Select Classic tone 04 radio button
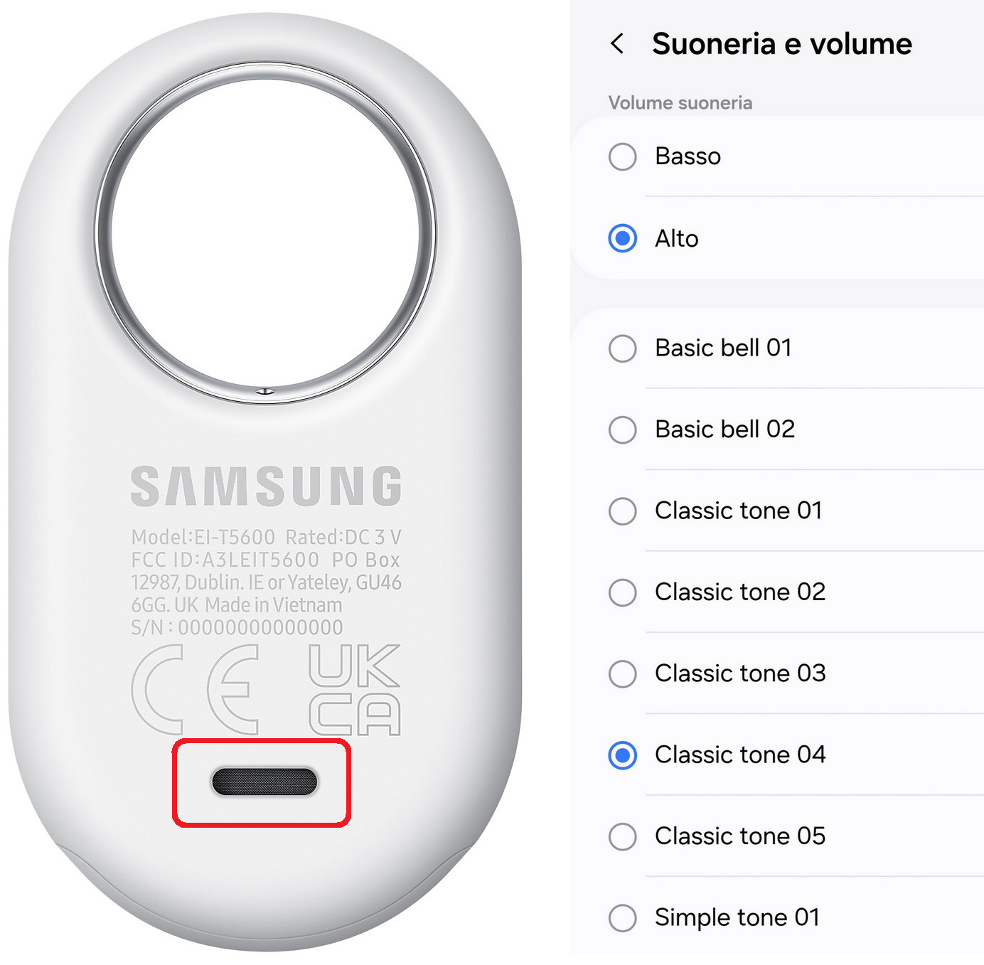This screenshot has width=984, height=965. [x=623, y=755]
